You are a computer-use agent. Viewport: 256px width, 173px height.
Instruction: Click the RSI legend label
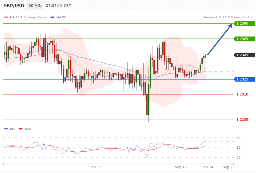[12, 129]
